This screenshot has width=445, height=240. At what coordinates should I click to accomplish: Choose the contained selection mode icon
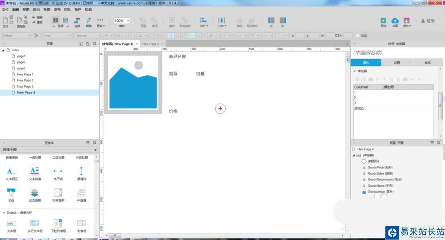point(65,20)
